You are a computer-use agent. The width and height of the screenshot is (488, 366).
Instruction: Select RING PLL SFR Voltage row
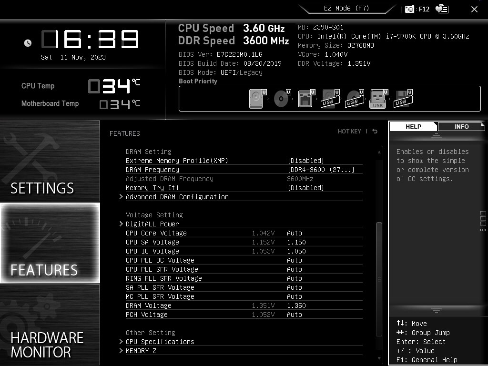pyautogui.click(x=244, y=278)
